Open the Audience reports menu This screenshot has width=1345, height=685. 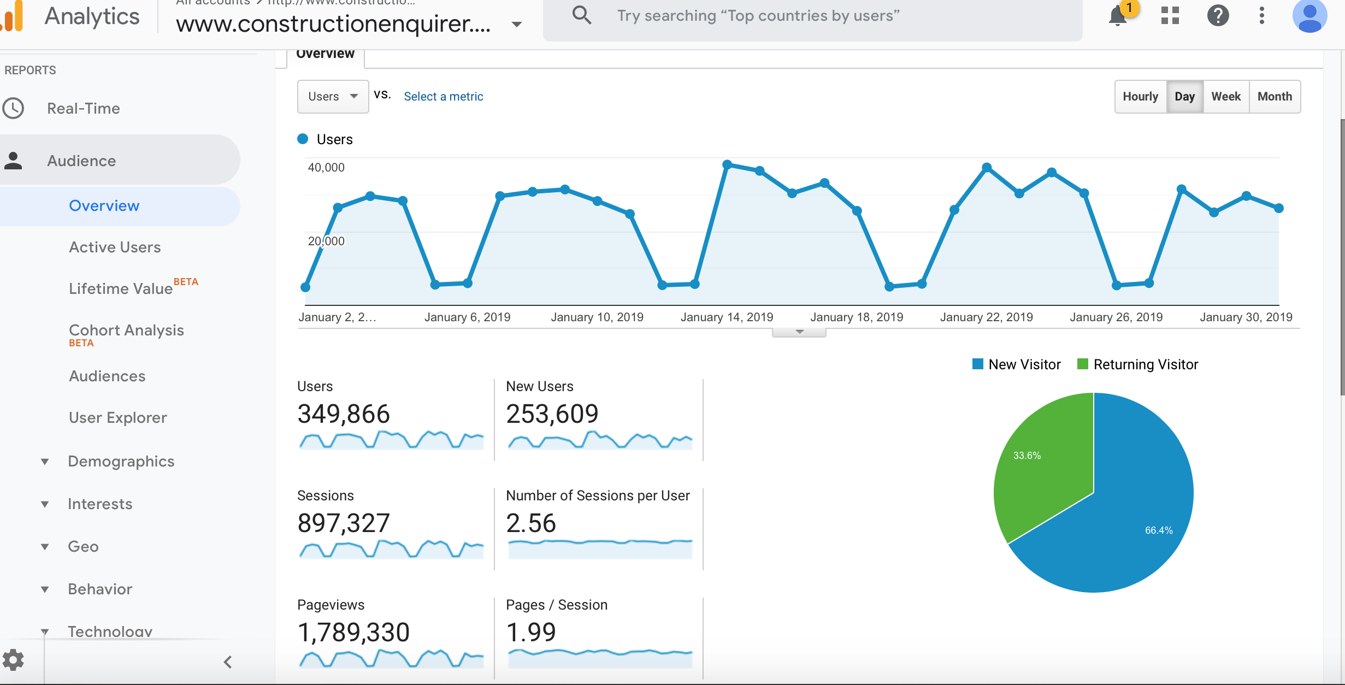tap(81, 161)
